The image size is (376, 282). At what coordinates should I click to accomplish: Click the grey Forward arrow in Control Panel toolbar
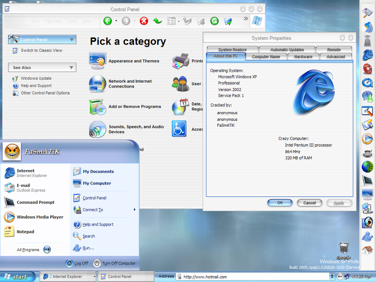[x=126, y=21]
